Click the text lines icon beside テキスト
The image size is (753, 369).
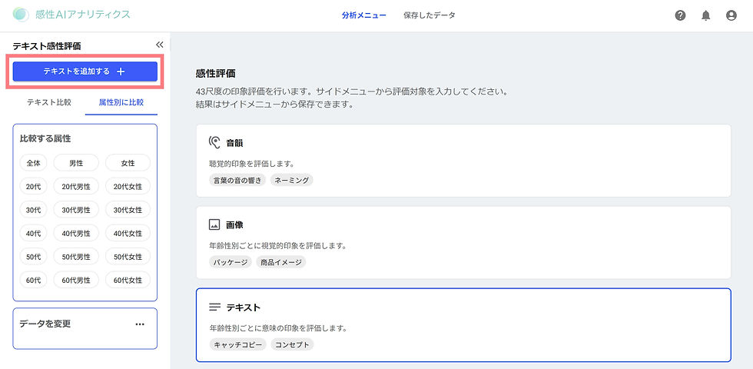[x=214, y=307]
